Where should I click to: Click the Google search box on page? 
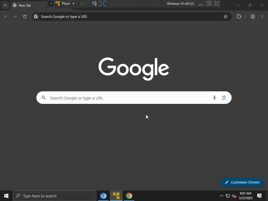click(x=134, y=98)
